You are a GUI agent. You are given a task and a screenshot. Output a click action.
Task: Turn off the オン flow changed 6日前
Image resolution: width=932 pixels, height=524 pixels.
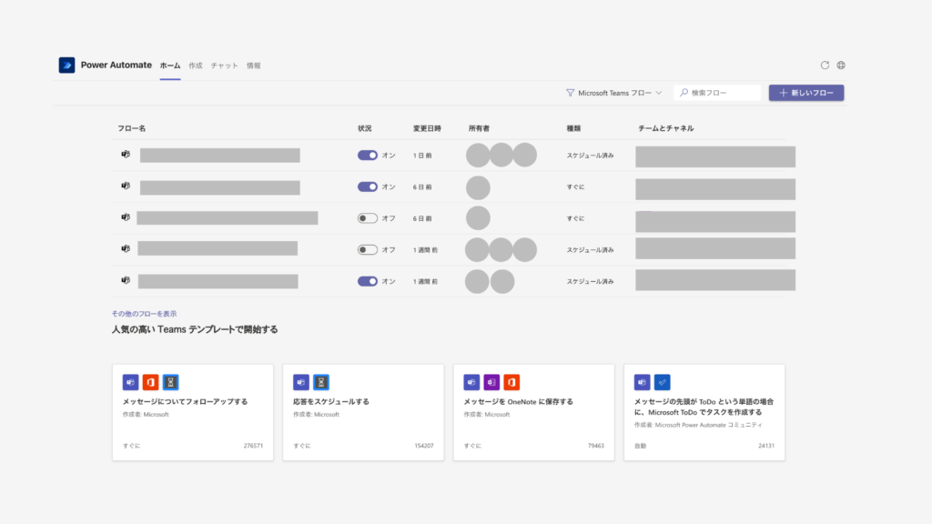pyautogui.click(x=368, y=186)
